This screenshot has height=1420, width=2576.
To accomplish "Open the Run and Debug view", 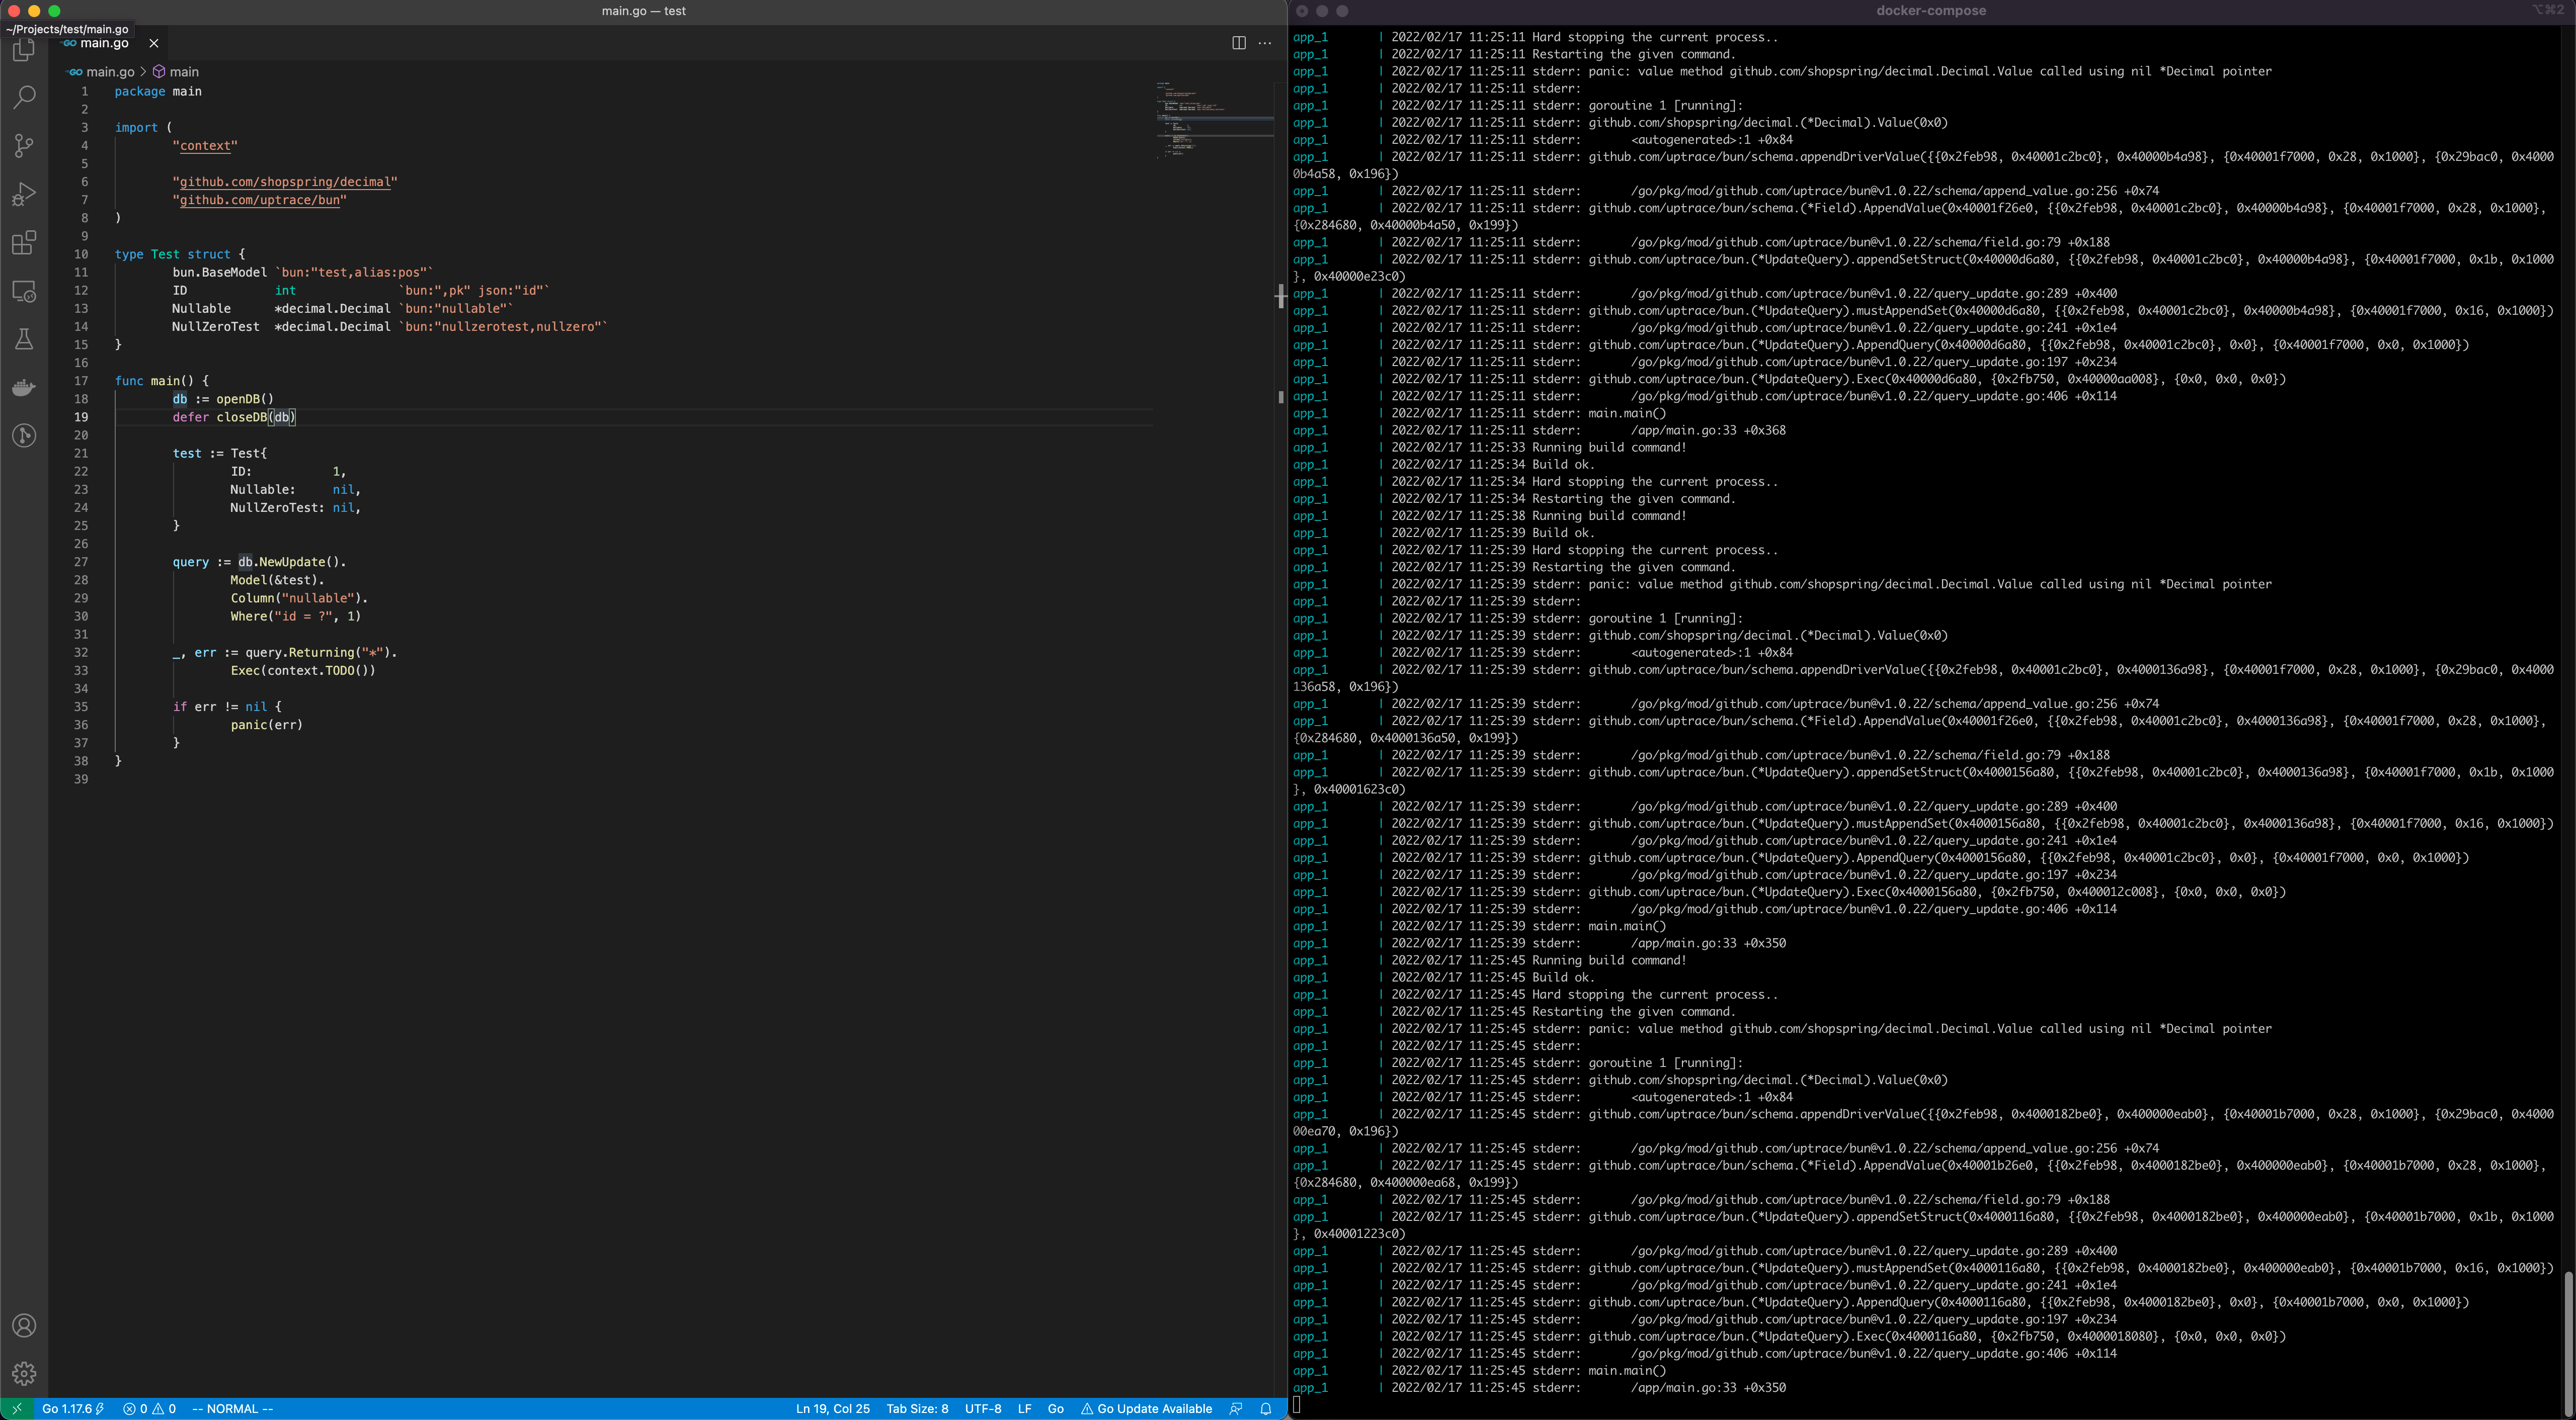I will coord(24,194).
